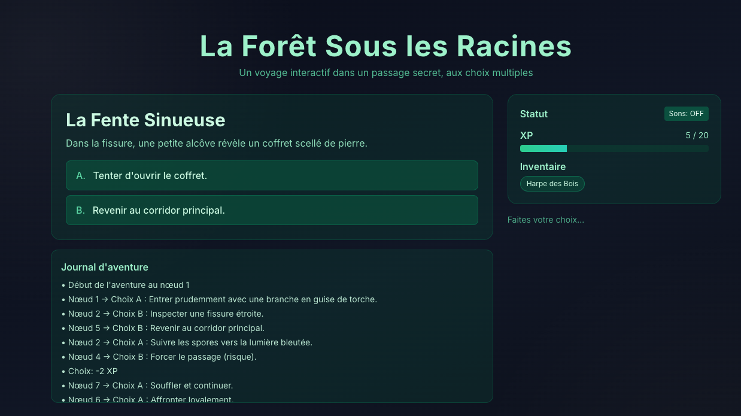Click the "Début de l'aventure au nœud 1" entry
This screenshot has width=741, height=416.
tap(129, 285)
